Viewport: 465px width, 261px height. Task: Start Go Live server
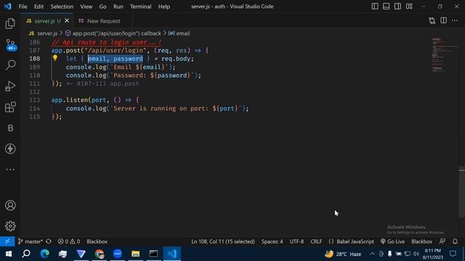click(x=392, y=241)
